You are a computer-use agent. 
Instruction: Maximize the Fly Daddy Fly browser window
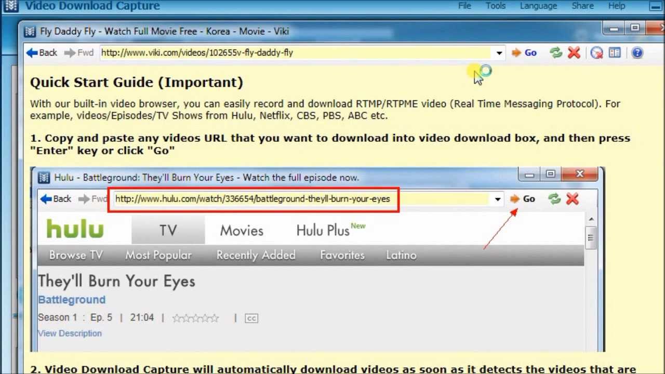[x=635, y=29]
